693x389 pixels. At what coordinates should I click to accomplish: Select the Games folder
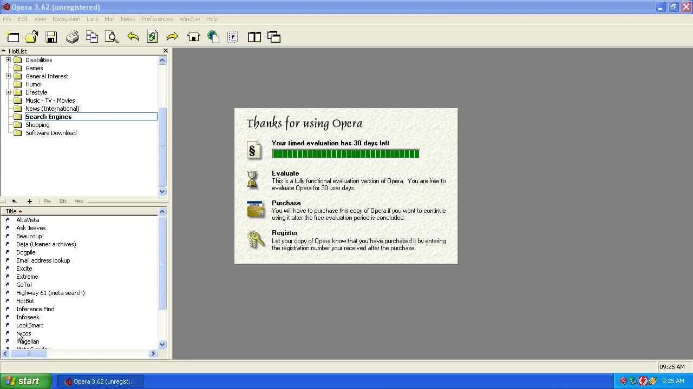[34, 68]
